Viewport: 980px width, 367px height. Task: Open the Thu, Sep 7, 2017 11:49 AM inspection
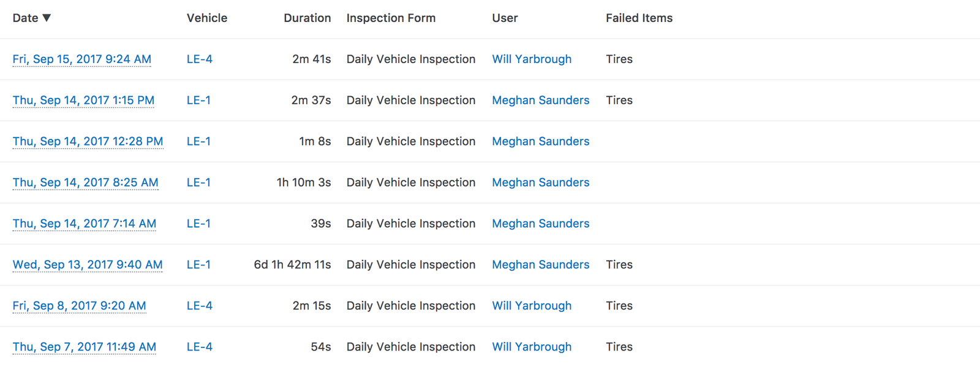85,346
